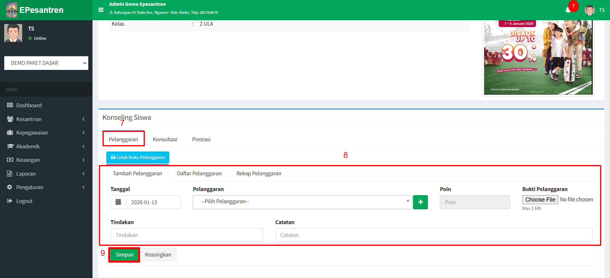Click the Tindakan input field
Viewport: 610px width, 278px height.
(187, 235)
